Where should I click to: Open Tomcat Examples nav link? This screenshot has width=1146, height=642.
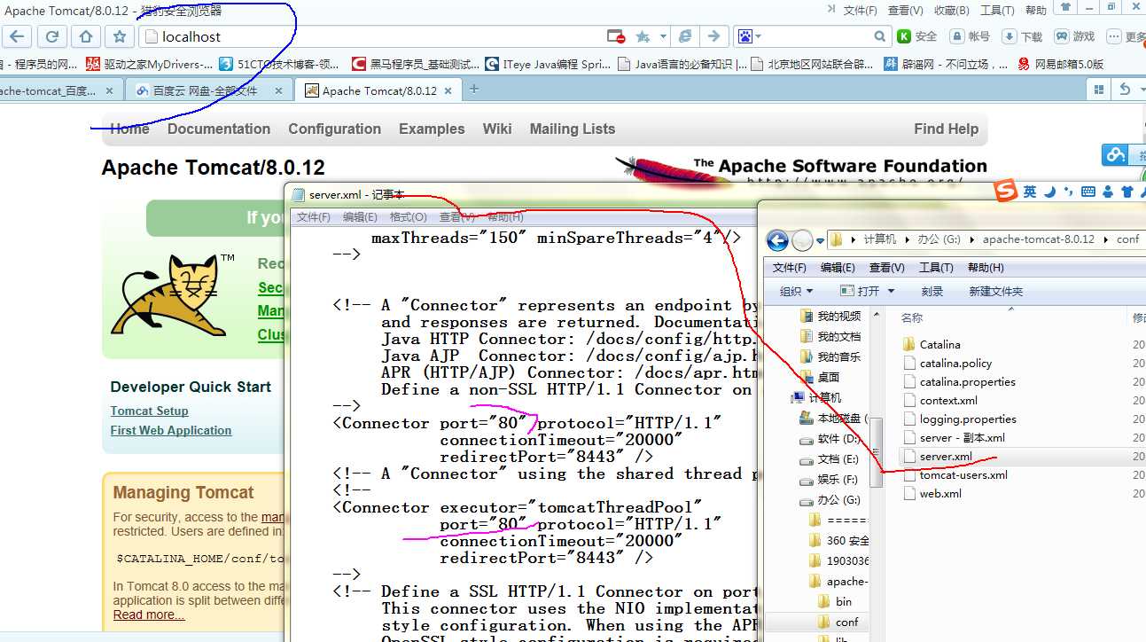432,129
